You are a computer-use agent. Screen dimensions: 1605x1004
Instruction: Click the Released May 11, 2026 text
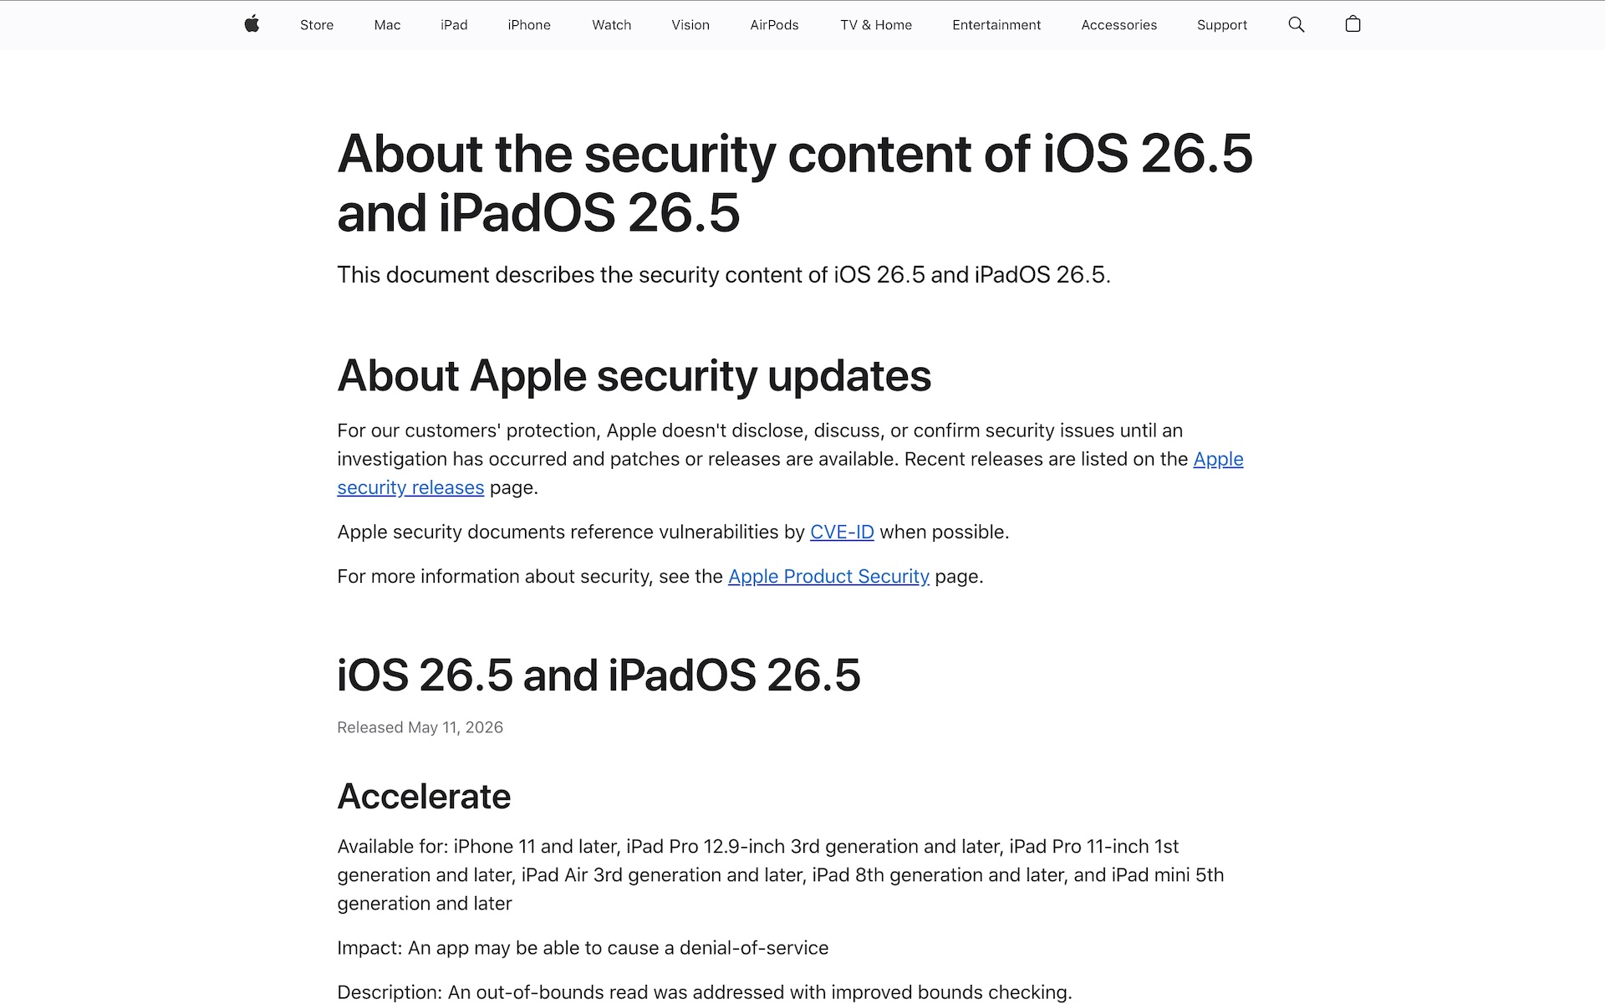pyautogui.click(x=420, y=727)
